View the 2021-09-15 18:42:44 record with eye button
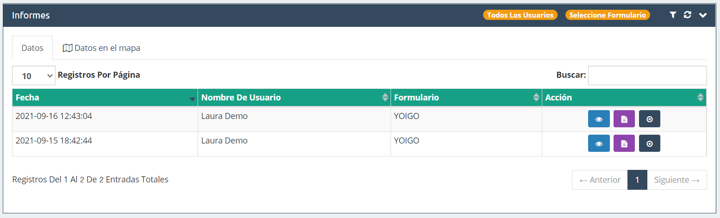This screenshot has height=218, width=720. click(599, 143)
